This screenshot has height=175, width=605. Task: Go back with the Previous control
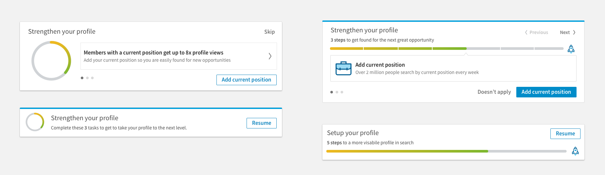pyautogui.click(x=536, y=32)
